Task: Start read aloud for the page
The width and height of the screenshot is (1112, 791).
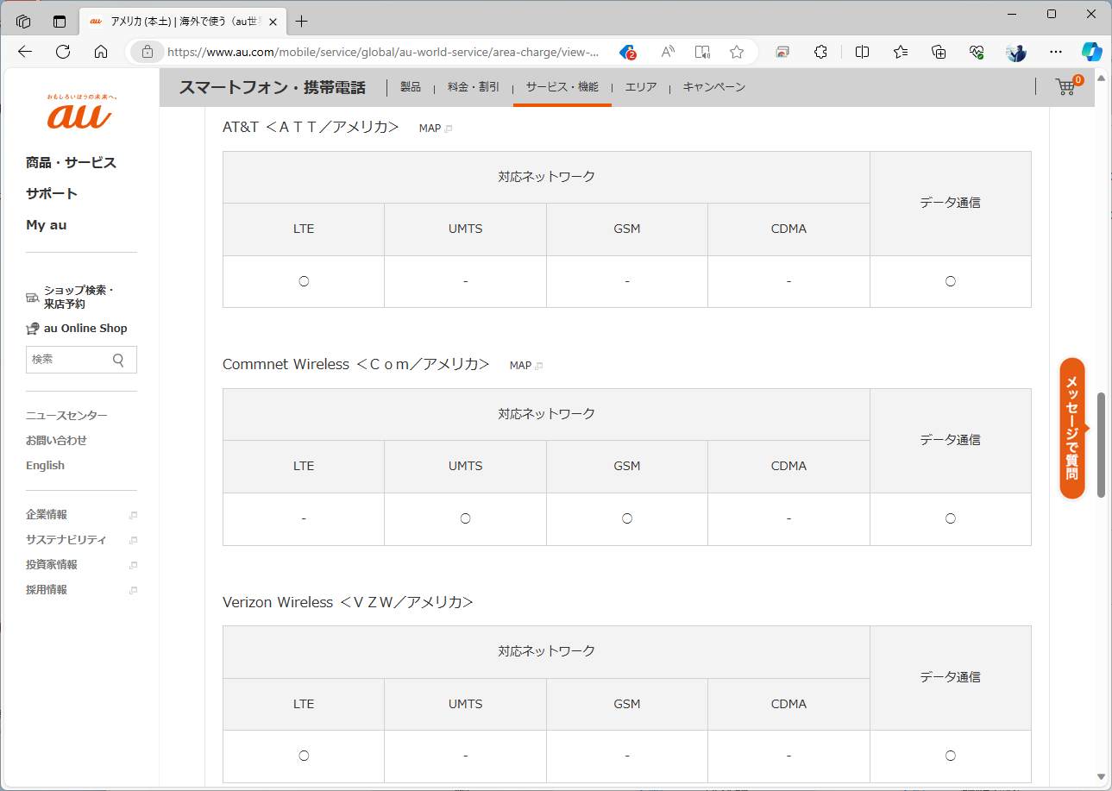Action: [x=667, y=52]
